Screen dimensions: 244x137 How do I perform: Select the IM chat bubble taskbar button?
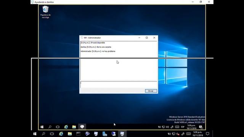(x=82, y=127)
